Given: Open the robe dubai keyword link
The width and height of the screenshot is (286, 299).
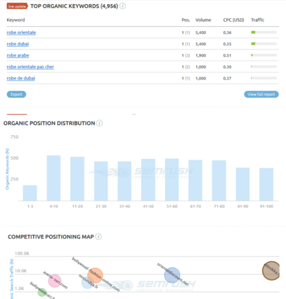Looking at the screenshot, I should coord(18,44).
